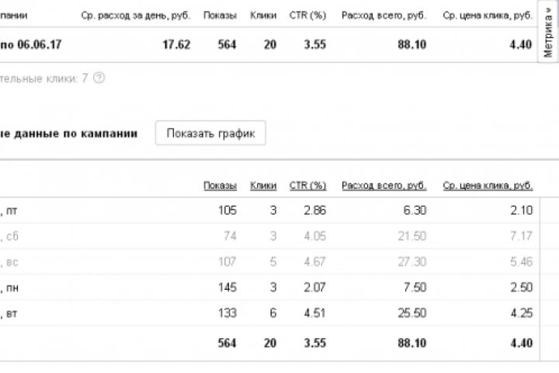Click the help question mark icon
This screenshot has width=559, height=373.
(99, 78)
